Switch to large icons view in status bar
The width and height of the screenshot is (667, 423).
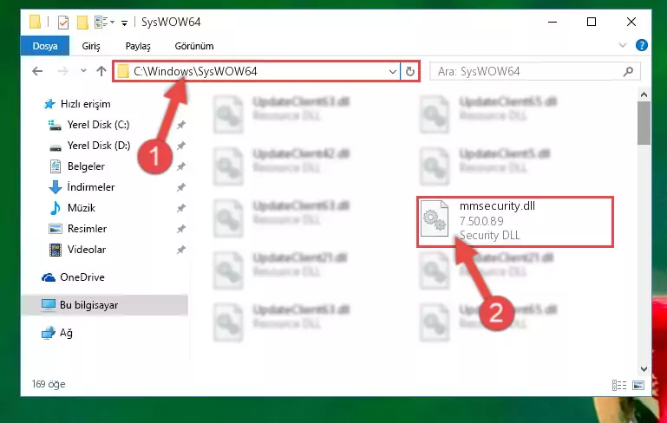pos(638,385)
